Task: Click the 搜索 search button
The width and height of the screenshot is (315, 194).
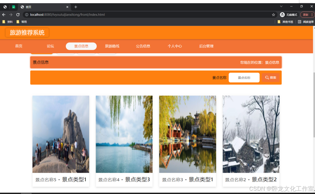Action: [271, 77]
